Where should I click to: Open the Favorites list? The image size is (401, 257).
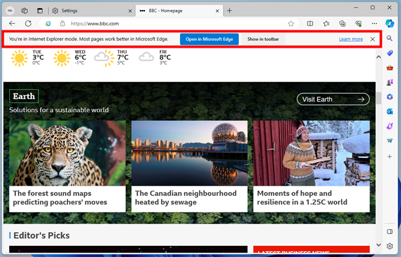coord(326,24)
